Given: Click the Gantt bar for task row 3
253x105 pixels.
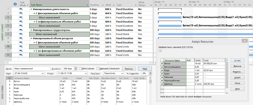Looking at the screenshot, I should (x=170, y=17).
